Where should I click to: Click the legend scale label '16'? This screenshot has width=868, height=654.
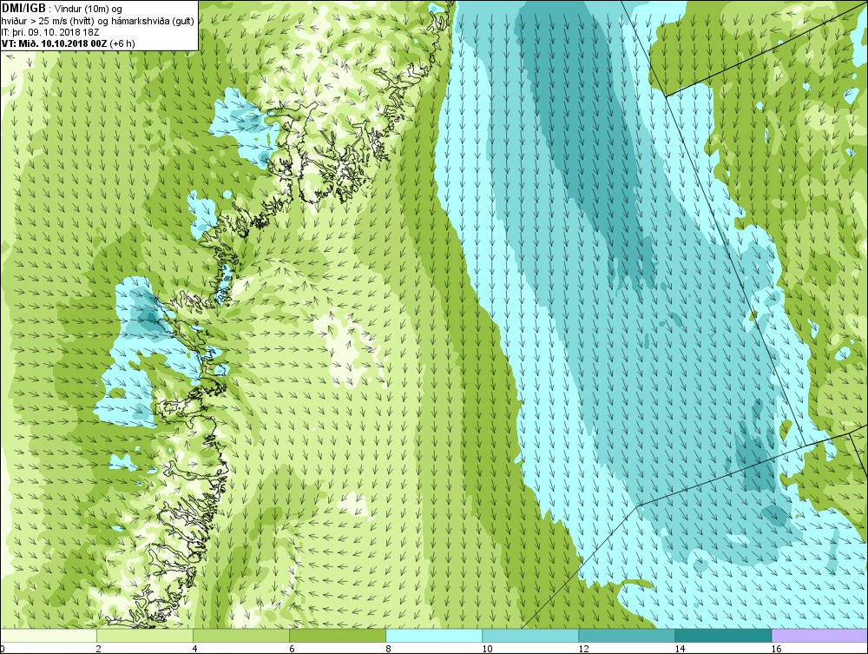(776, 649)
